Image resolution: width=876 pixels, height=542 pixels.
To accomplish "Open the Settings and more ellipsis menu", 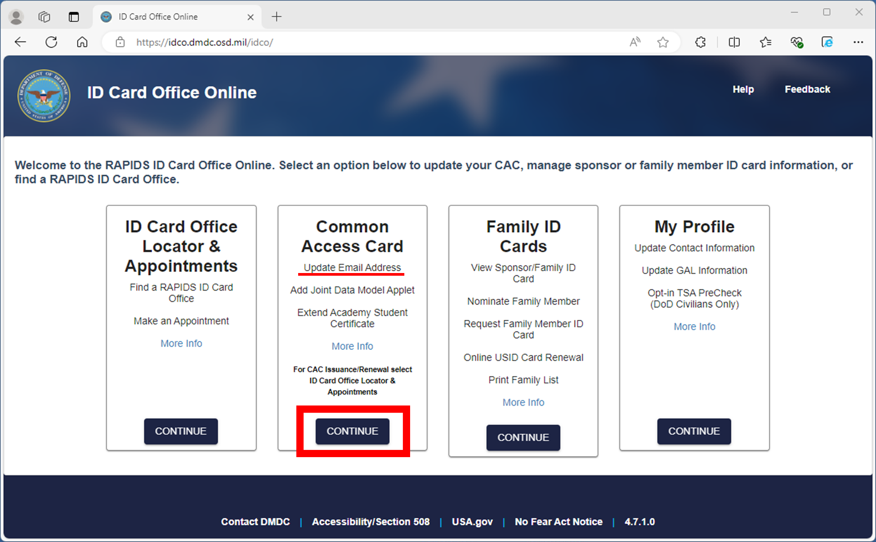I will click(858, 42).
